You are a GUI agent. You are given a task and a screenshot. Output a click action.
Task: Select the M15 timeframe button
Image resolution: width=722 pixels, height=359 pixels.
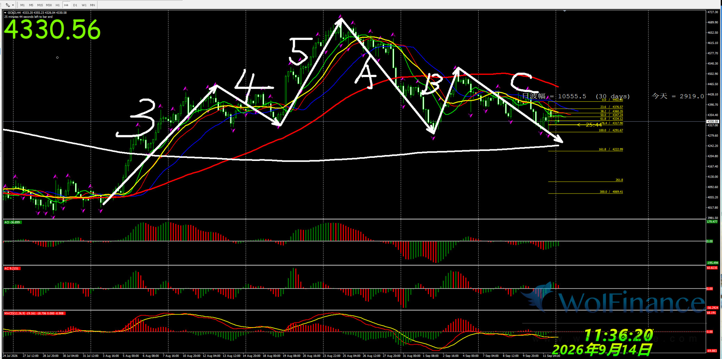click(40, 5)
